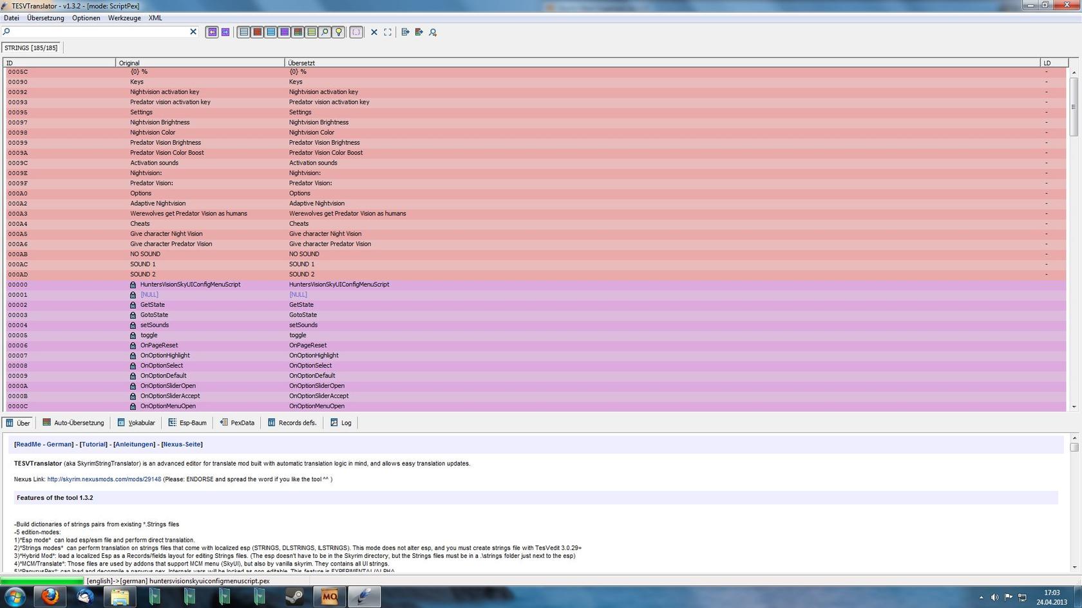The image size is (1082, 608).
Task: Open the Übersetzung menu
Action: (45, 18)
